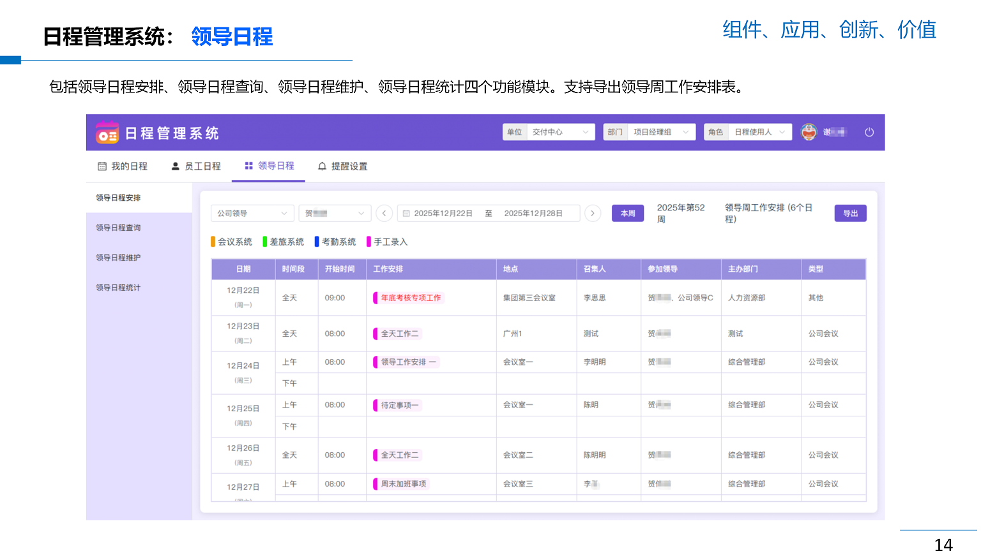Click the orange 会议系统 legend swatch
This screenshot has height=551, width=981.
(213, 242)
